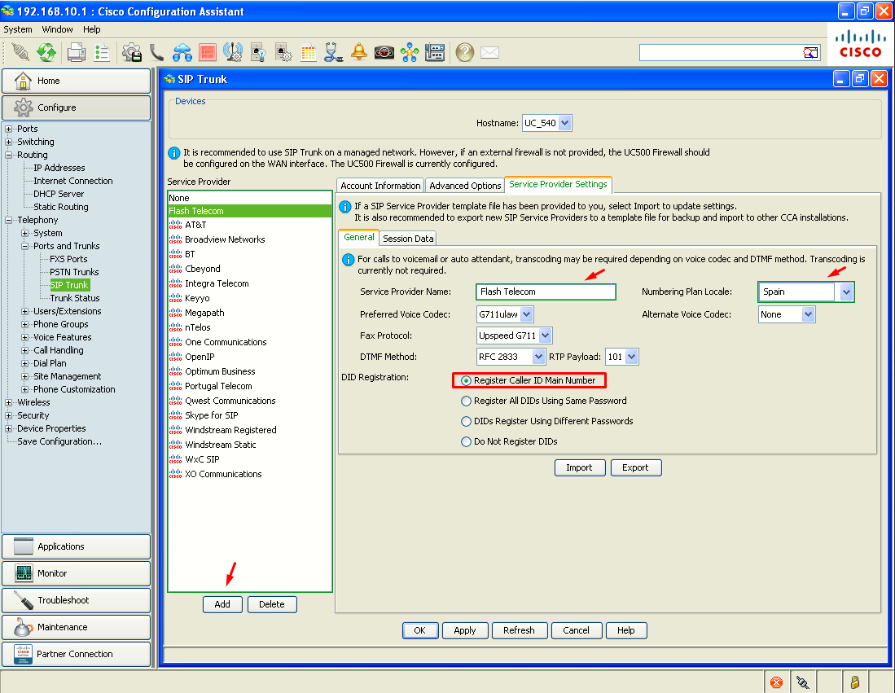Click the envelope Feedback toolbar icon
Screen dimensions: 895x693
click(x=489, y=52)
